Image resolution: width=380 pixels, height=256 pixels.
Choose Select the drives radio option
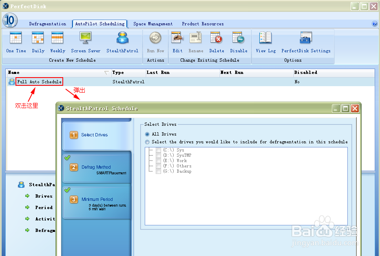click(x=147, y=142)
